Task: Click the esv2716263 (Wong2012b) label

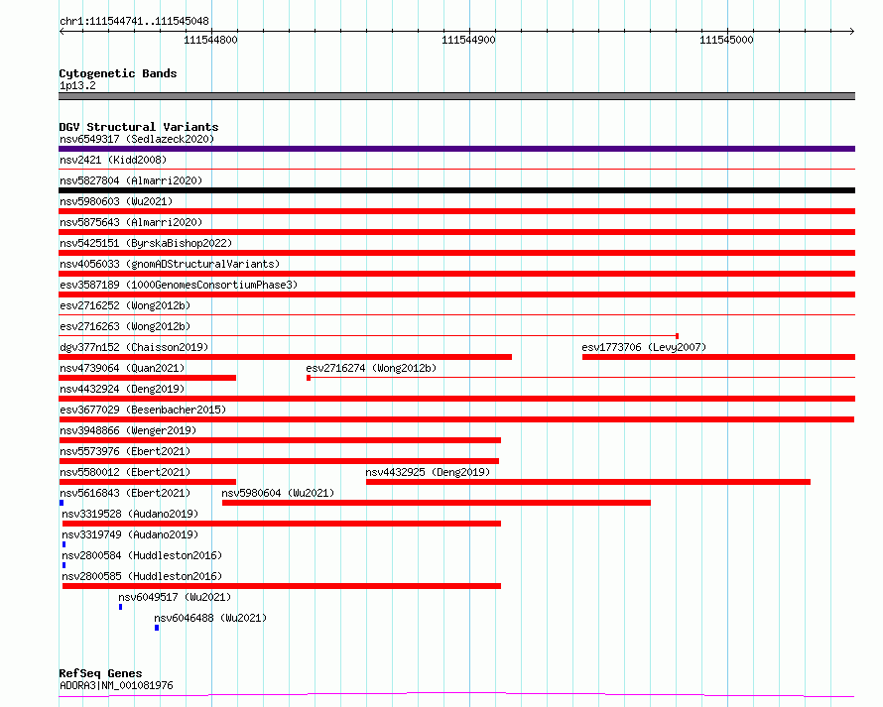Action: (125, 326)
